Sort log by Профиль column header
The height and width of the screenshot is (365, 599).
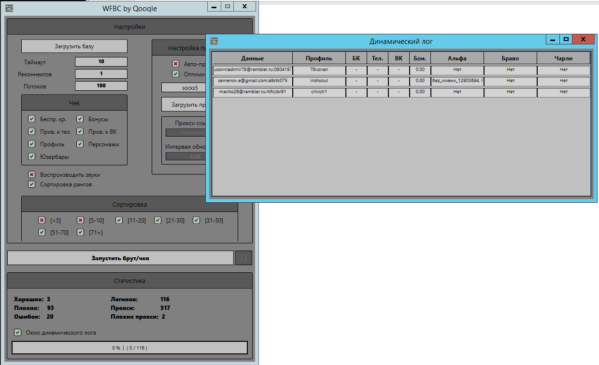tap(319, 58)
